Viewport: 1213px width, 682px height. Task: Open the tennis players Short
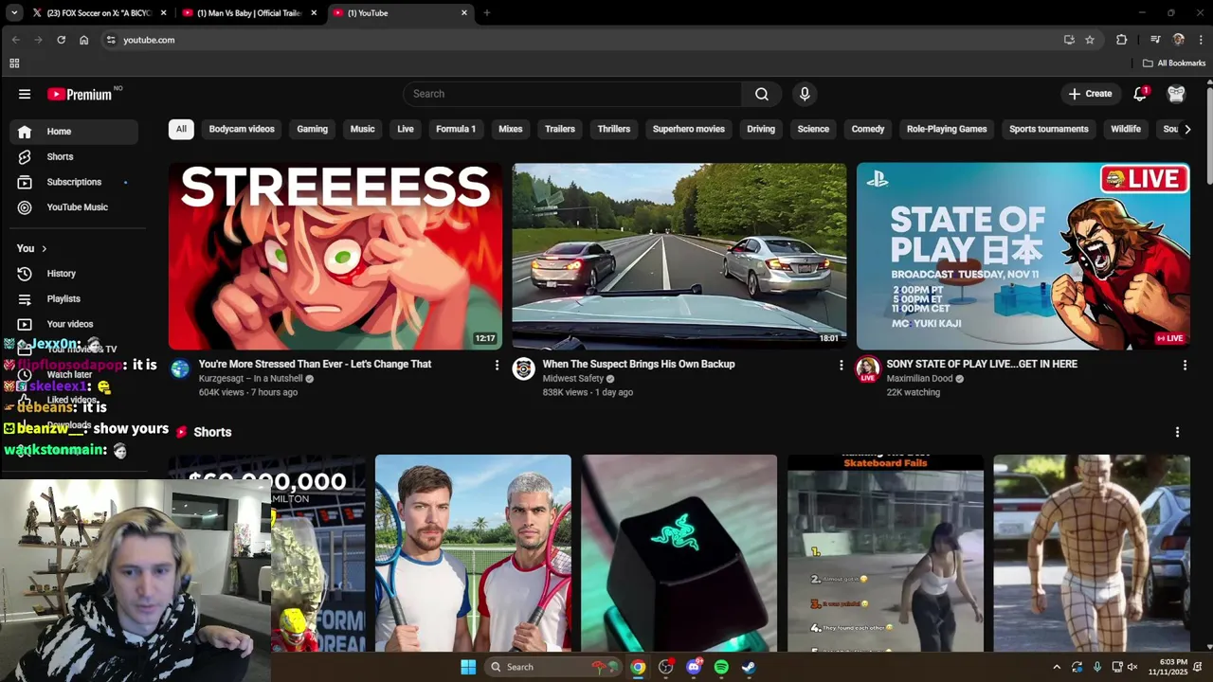[x=473, y=553]
